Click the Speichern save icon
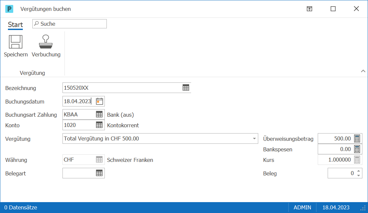Image resolution: width=368 pixels, height=213 pixels. 16,42
